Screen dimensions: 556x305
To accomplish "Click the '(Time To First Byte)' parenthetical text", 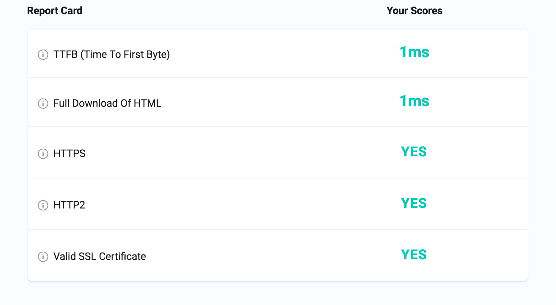I will [125, 55].
